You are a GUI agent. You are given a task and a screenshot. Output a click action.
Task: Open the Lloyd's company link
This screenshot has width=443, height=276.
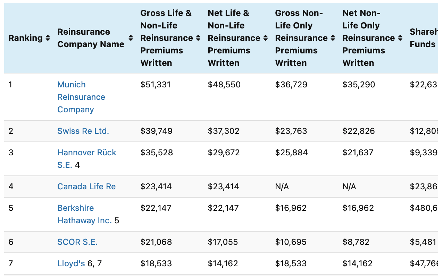71,264
